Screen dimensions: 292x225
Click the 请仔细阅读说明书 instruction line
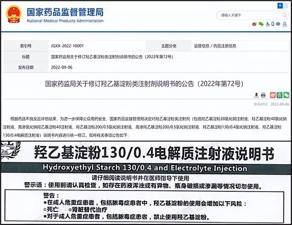tap(141, 178)
